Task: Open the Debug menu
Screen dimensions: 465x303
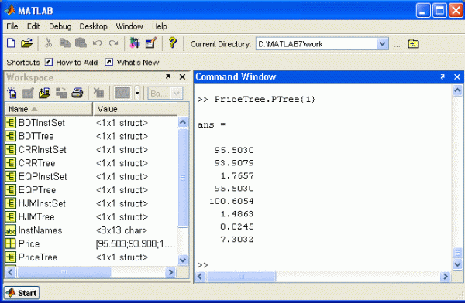Action: [60, 26]
